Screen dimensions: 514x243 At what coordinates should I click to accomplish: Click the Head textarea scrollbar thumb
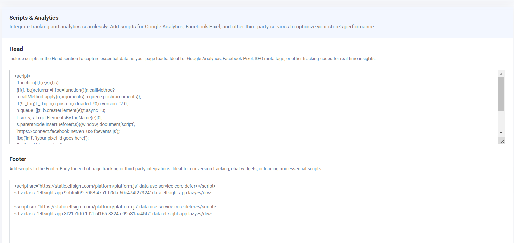(x=501, y=94)
